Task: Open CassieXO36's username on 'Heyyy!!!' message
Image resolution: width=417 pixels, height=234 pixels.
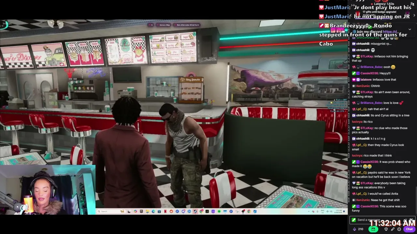Action: click(x=369, y=73)
